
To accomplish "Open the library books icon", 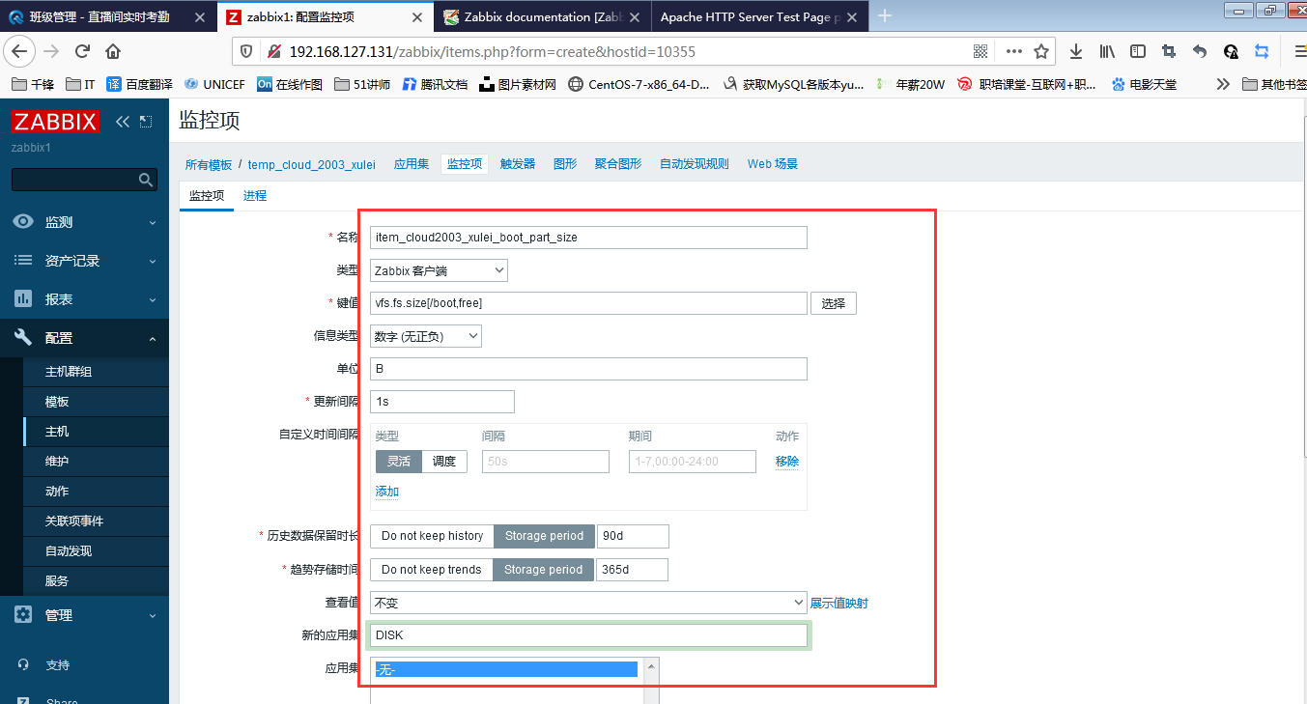I will (1107, 51).
